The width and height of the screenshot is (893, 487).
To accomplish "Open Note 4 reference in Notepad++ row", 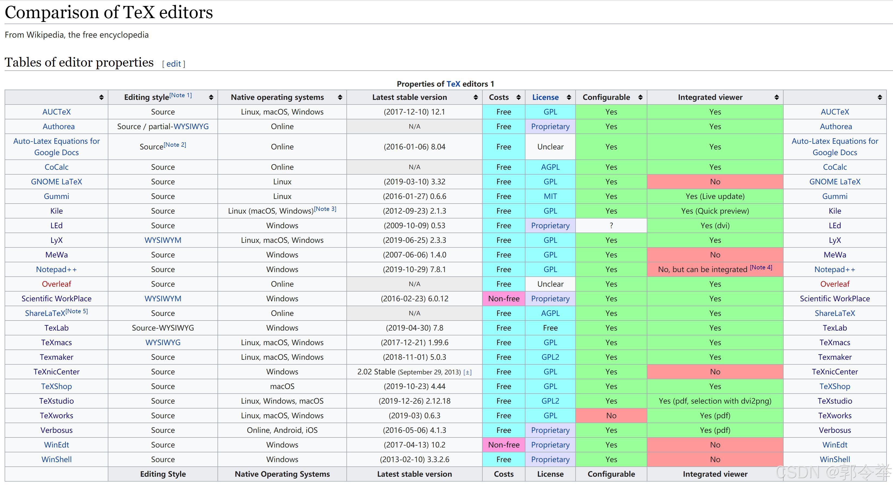I will [761, 267].
